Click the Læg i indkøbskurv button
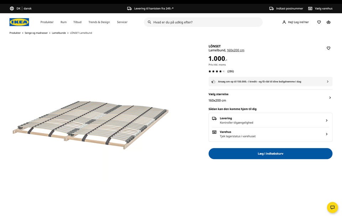Screen dimensions: 342x217 [x=270, y=153]
